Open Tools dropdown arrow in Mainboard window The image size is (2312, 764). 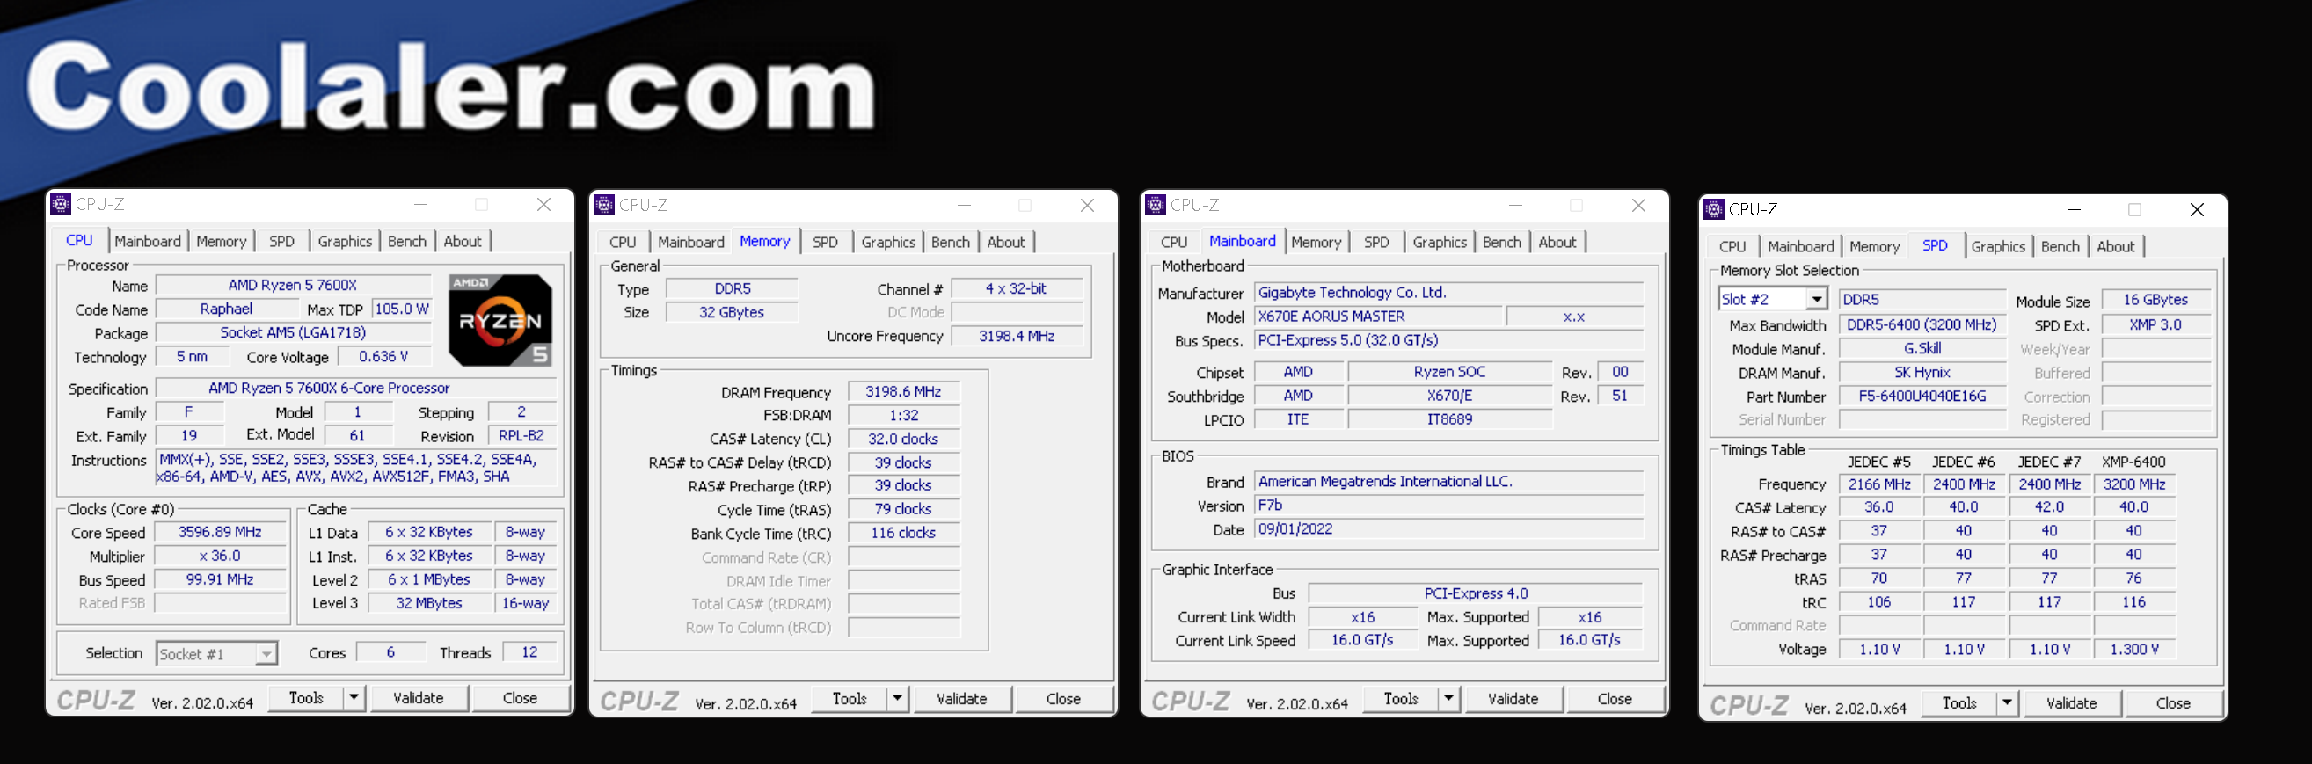tap(1448, 698)
